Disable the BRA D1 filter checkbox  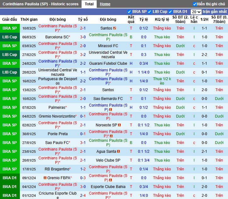(170, 12)
